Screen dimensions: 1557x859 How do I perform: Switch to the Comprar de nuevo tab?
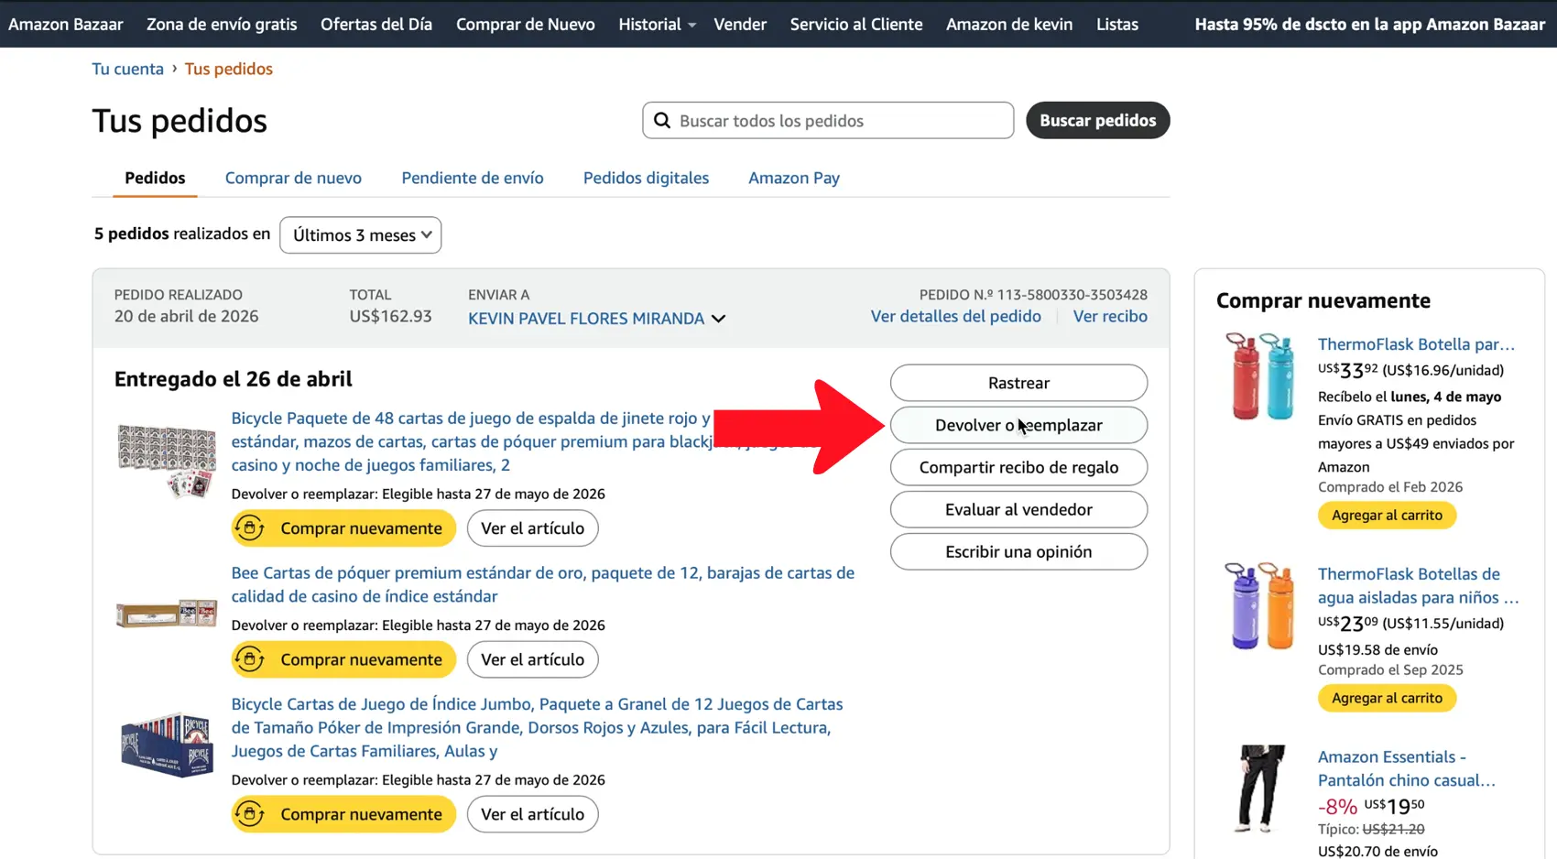tap(293, 178)
